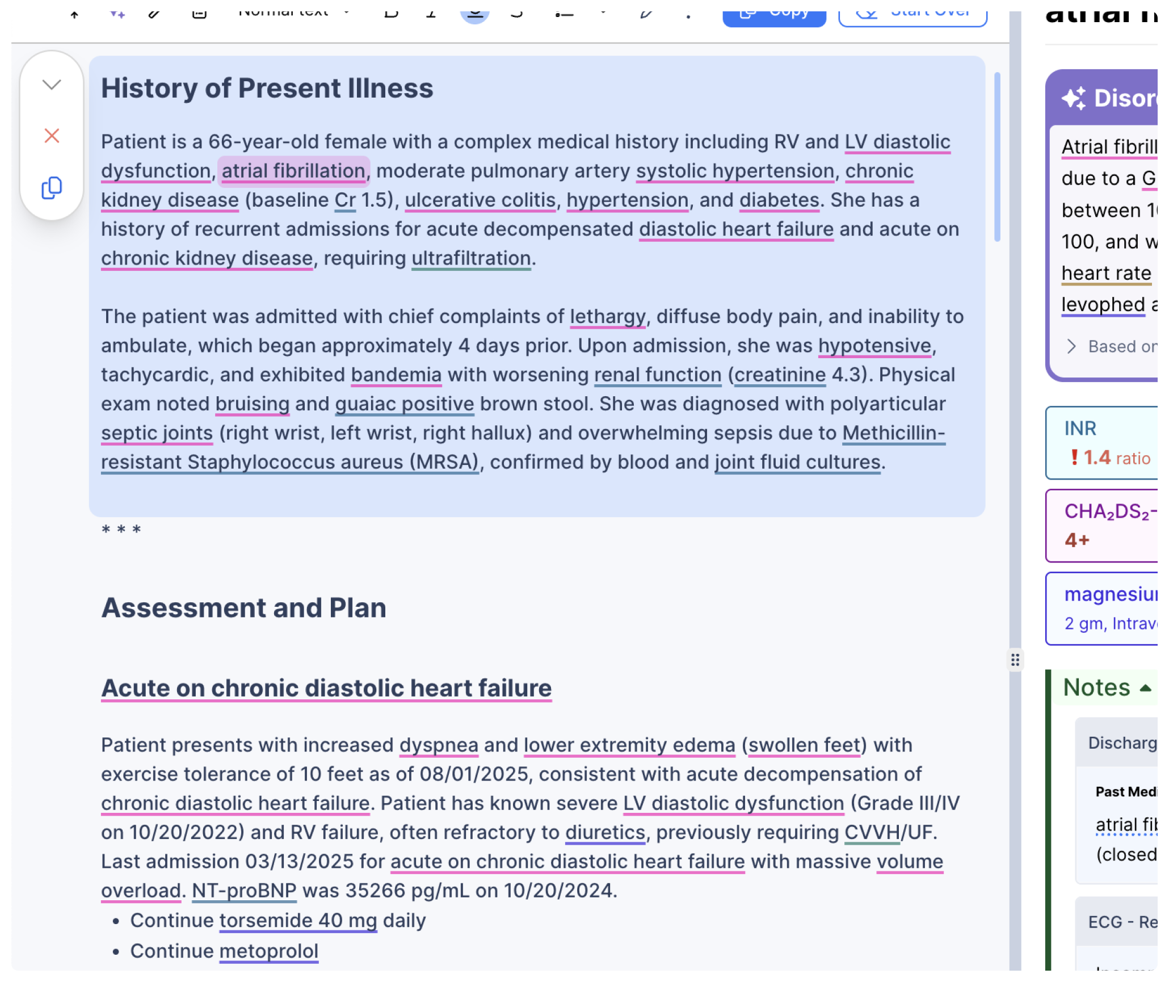Open the CHA2DS2 4+ score card
1169x982 pixels.
[x=1102, y=526]
